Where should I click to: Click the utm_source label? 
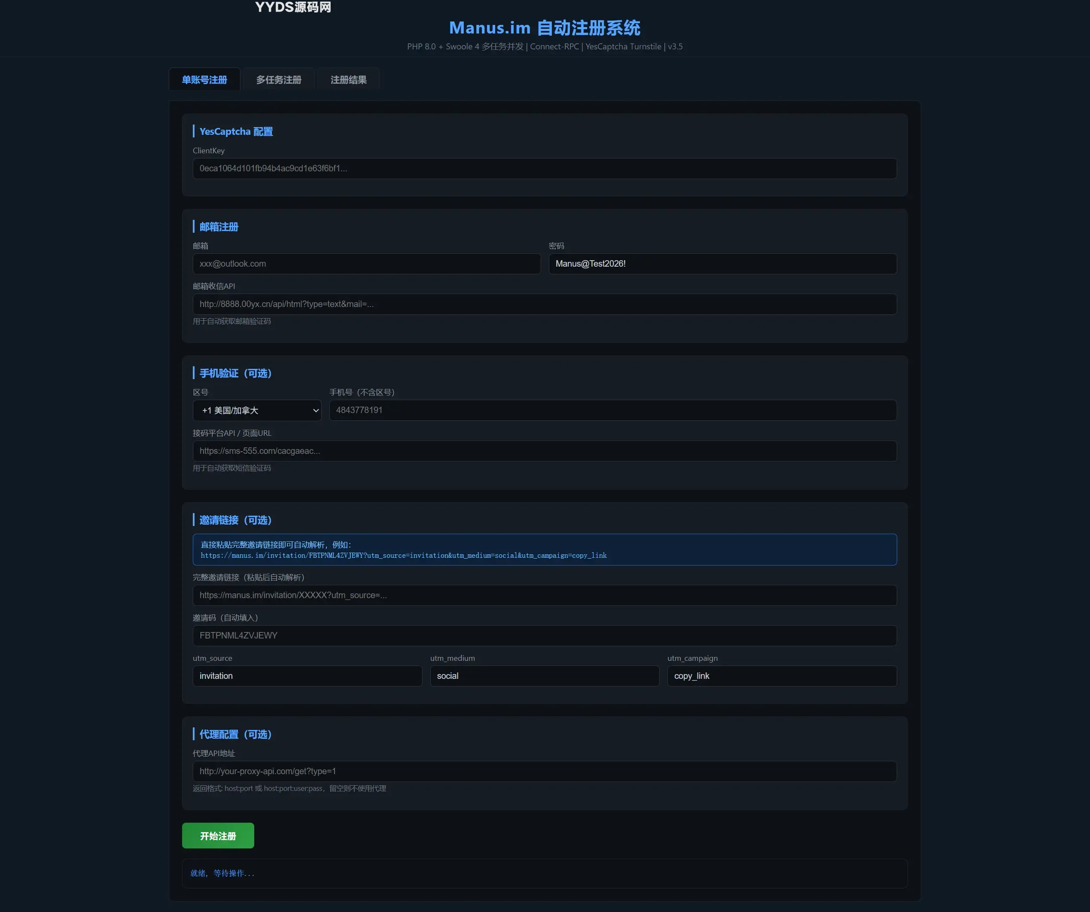point(212,658)
